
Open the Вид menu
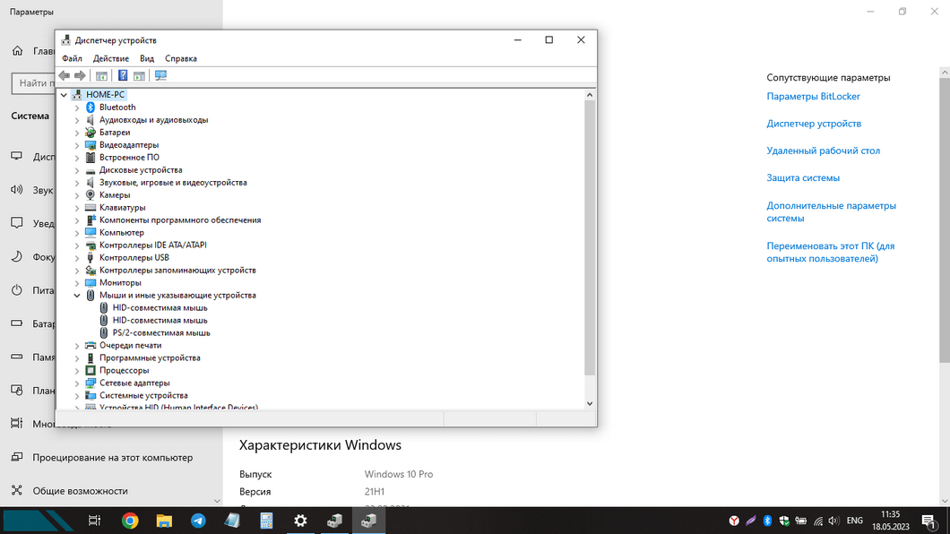pos(147,58)
